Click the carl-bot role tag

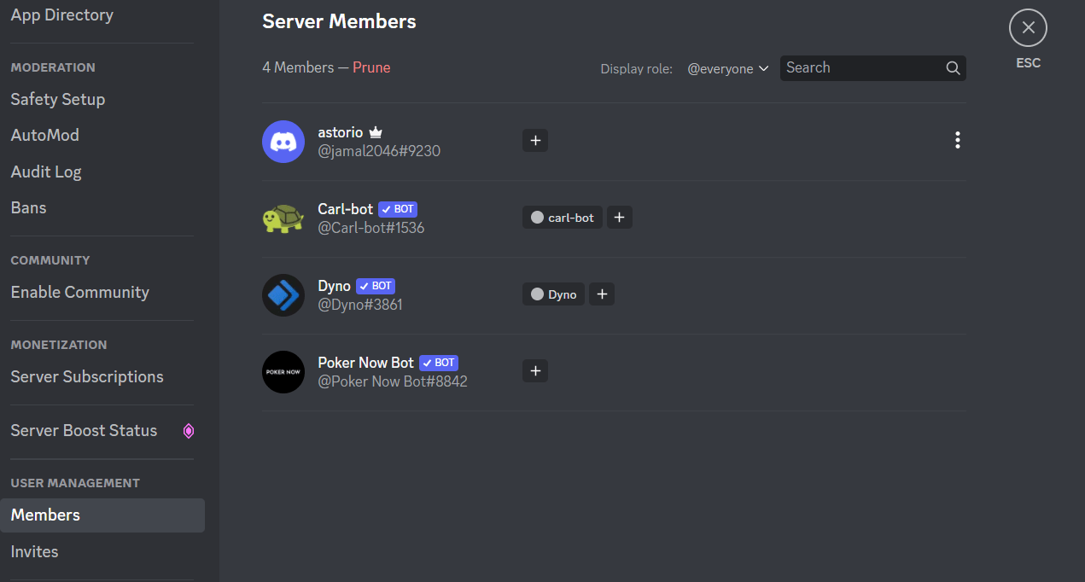point(563,218)
